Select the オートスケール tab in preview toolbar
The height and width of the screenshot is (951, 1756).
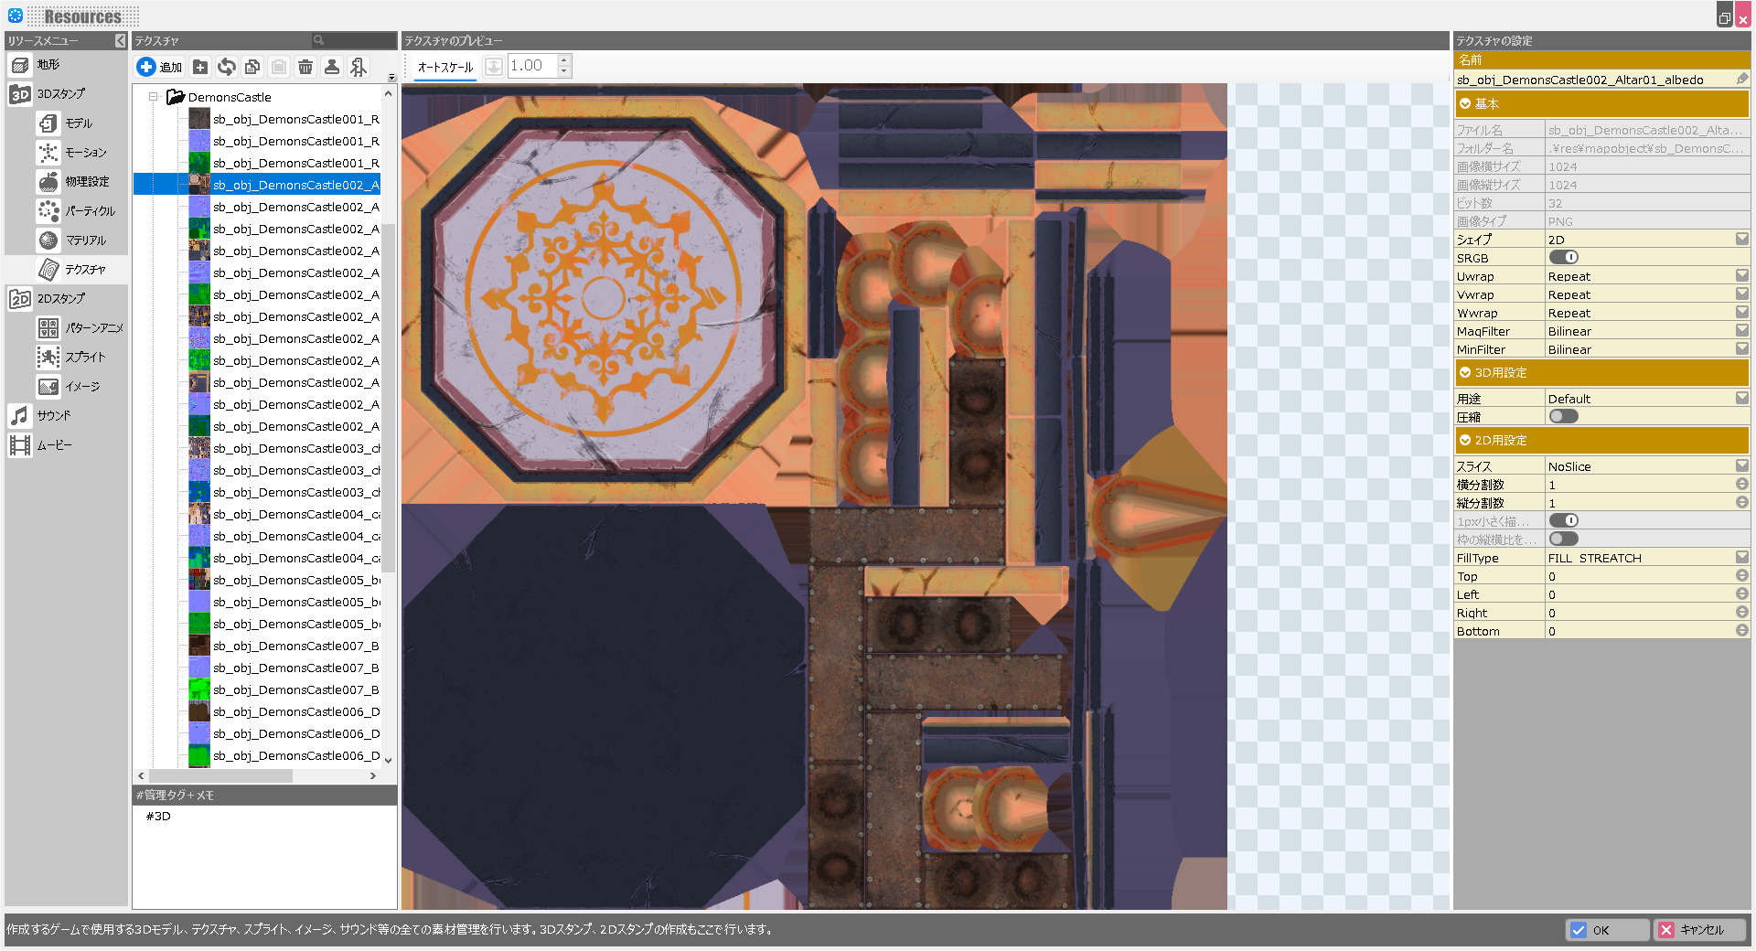[x=444, y=67]
